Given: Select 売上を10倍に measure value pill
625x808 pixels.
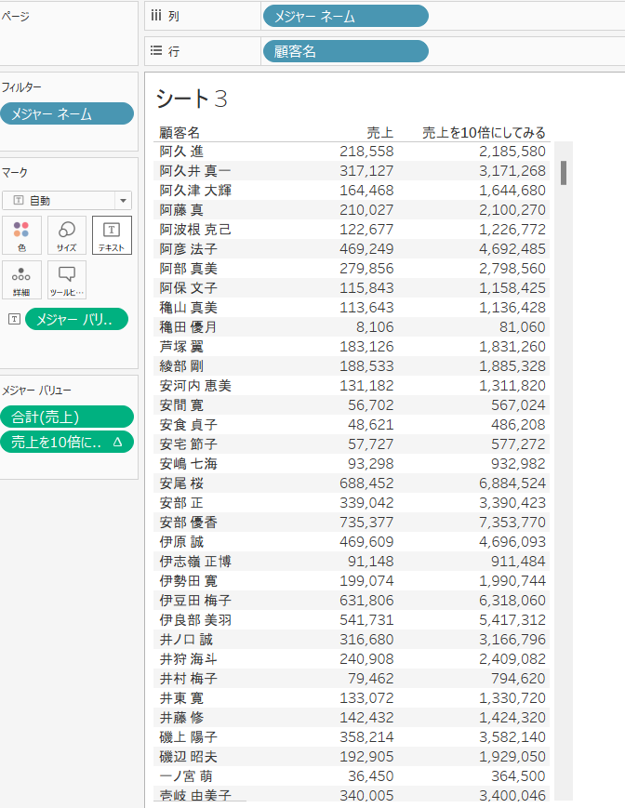Looking at the screenshot, I should point(67,442).
